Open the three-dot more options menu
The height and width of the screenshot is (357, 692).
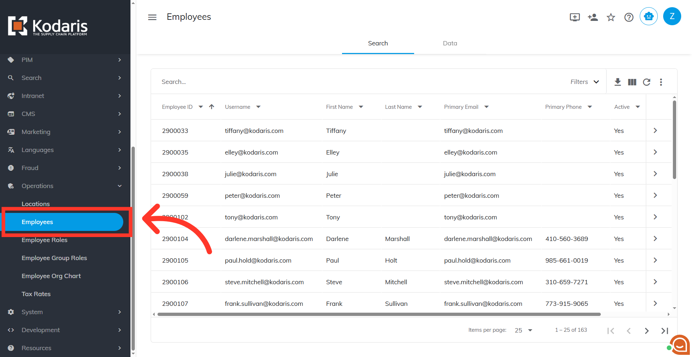click(x=661, y=82)
